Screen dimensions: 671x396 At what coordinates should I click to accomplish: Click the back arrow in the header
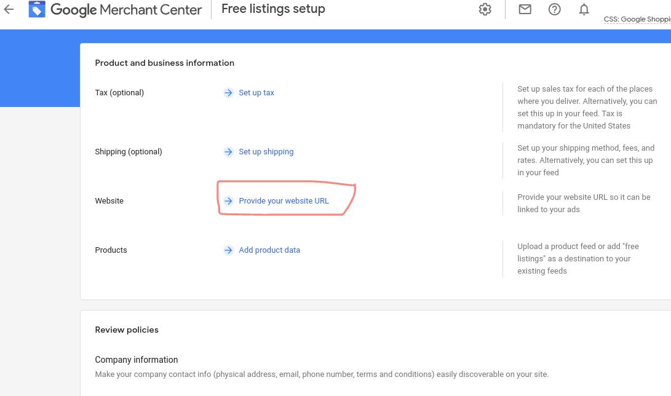9,9
